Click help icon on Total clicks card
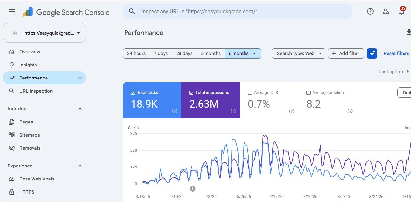The height and width of the screenshot is (202, 411). 175,111
